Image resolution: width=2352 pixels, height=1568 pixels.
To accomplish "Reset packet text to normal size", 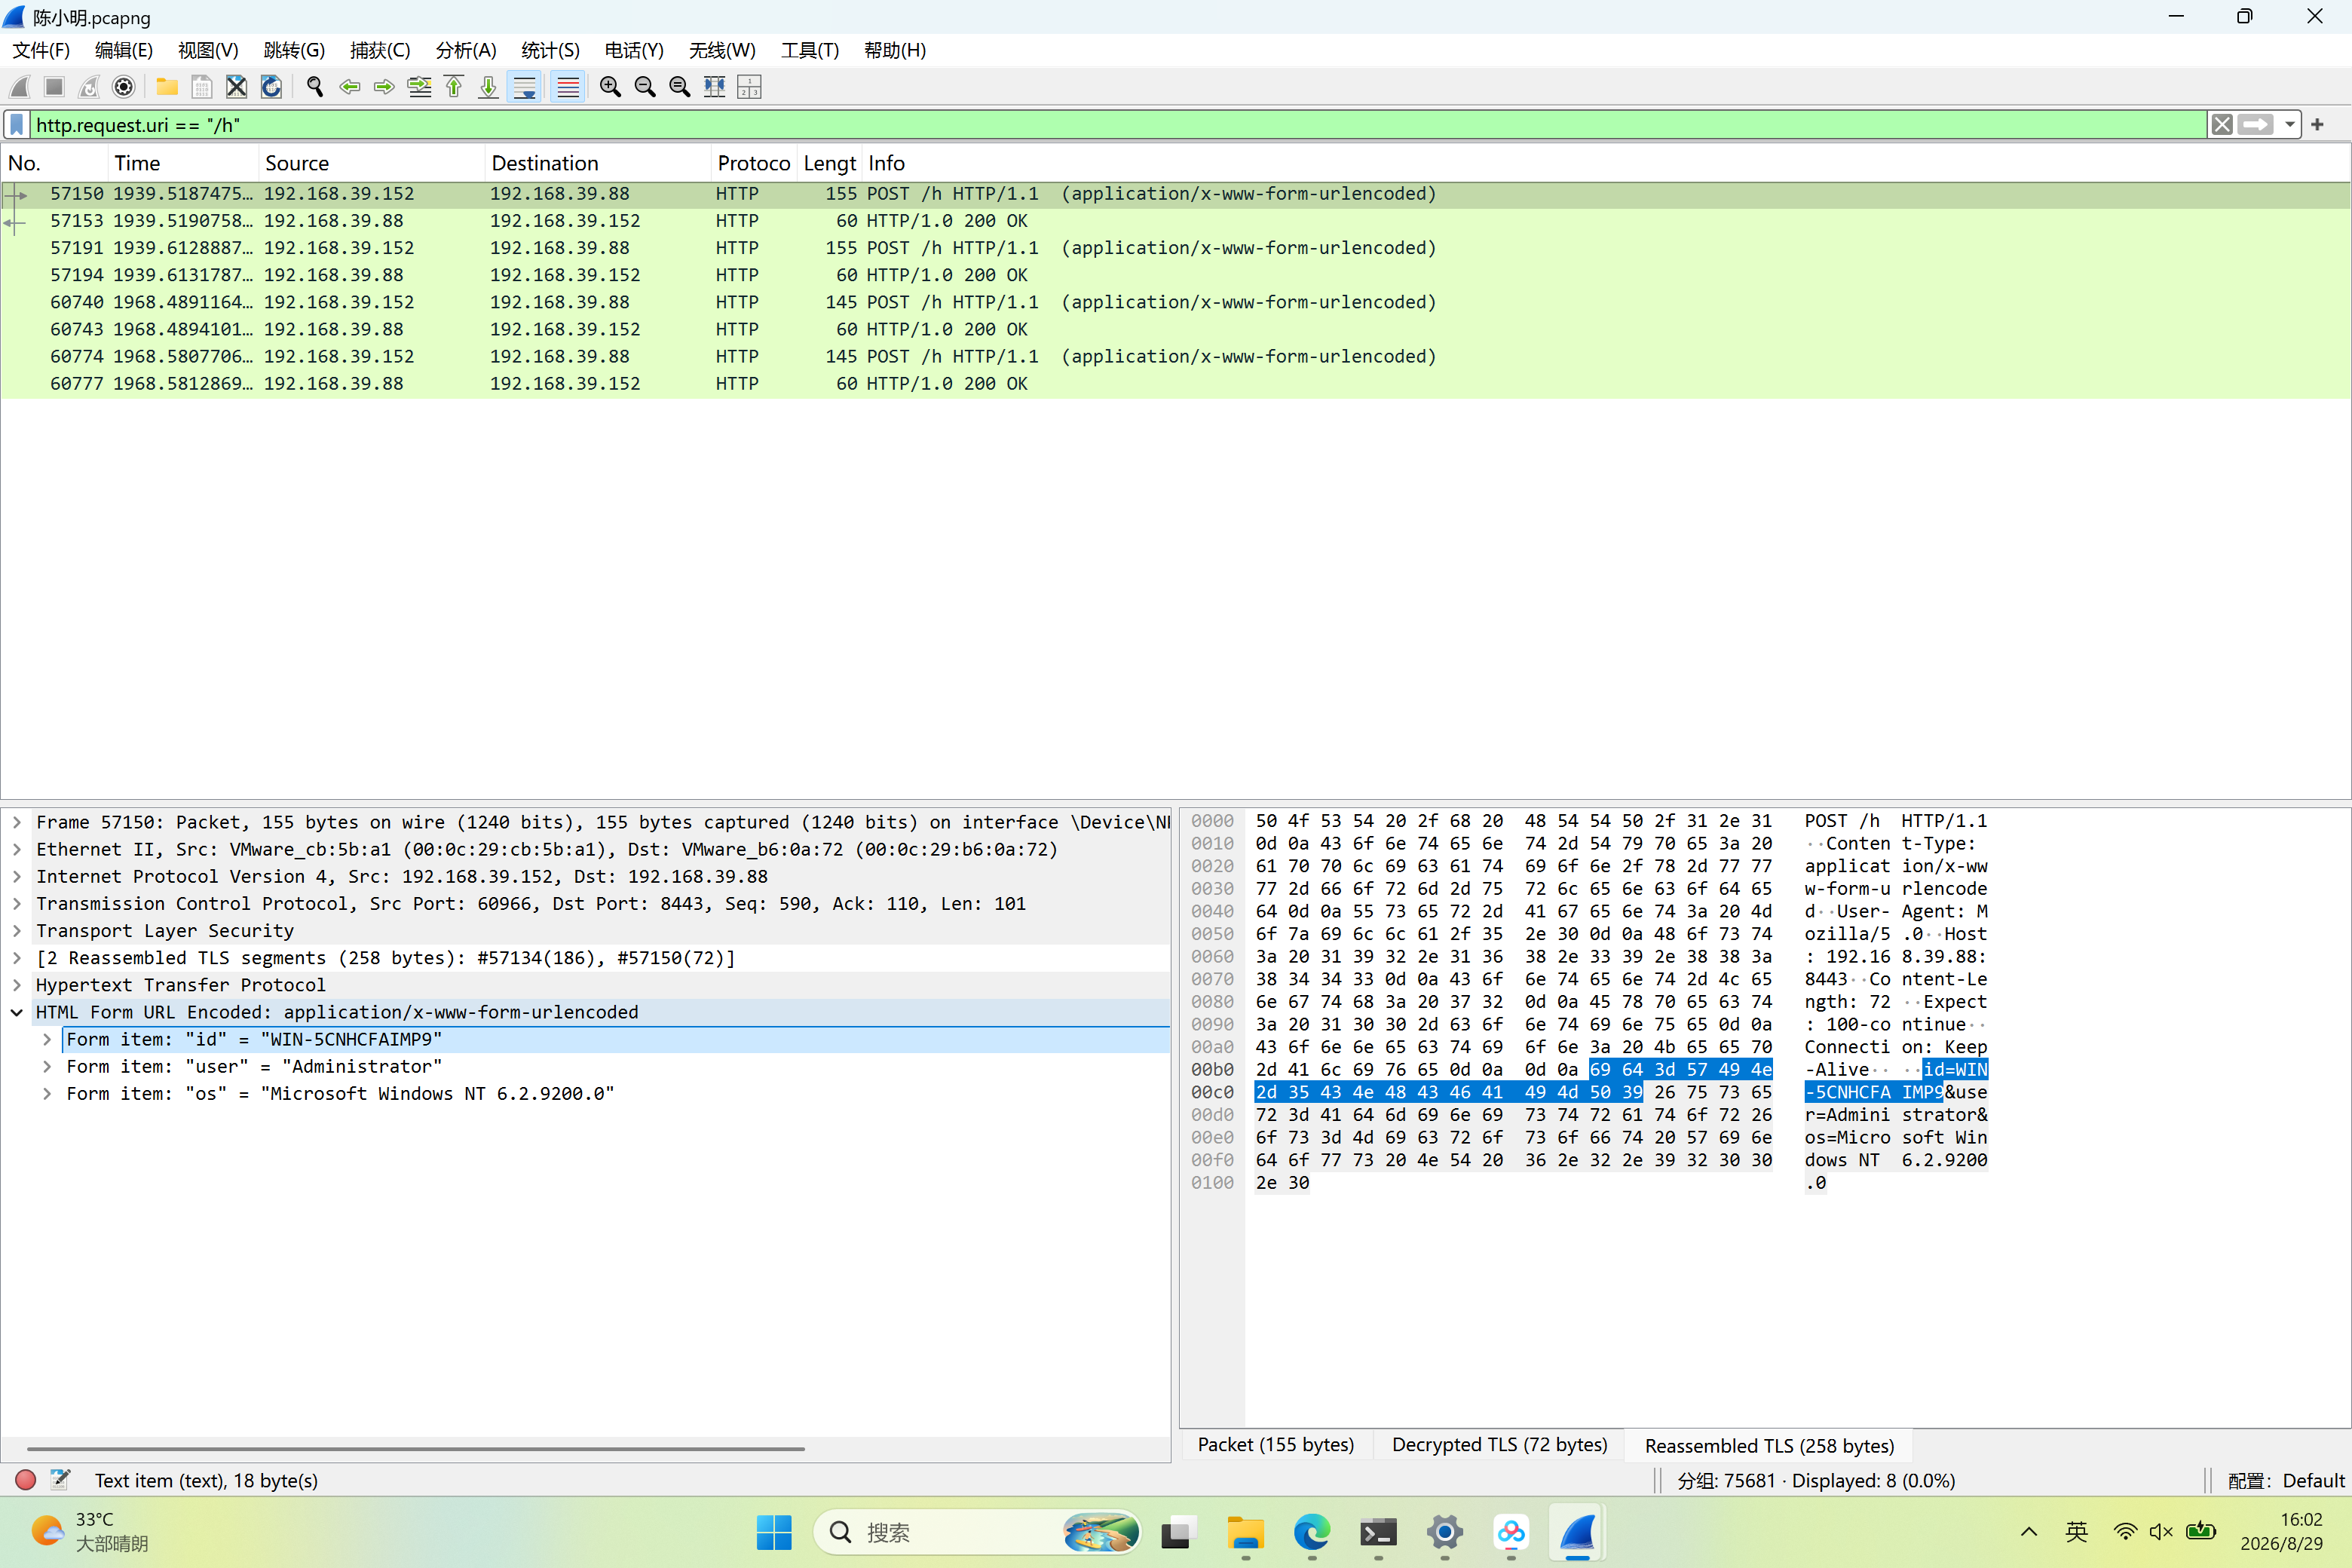I will [680, 87].
